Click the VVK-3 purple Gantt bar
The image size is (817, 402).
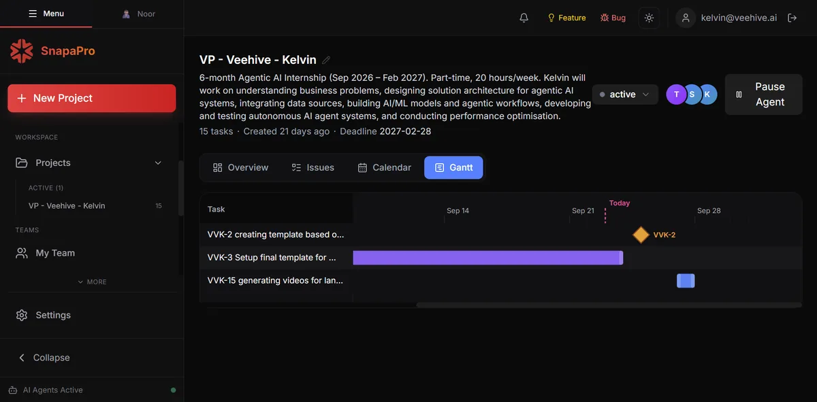488,258
